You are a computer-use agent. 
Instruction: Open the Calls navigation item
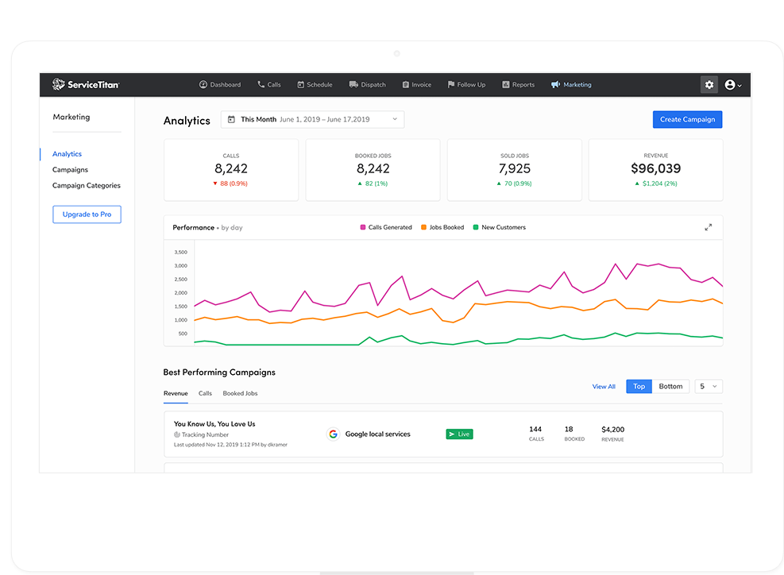tap(269, 84)
